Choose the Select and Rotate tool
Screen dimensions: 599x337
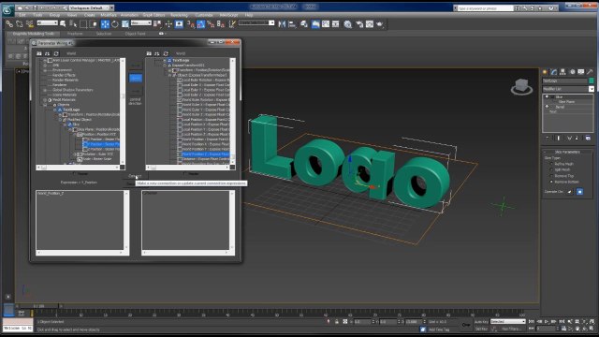click(115, 24)
